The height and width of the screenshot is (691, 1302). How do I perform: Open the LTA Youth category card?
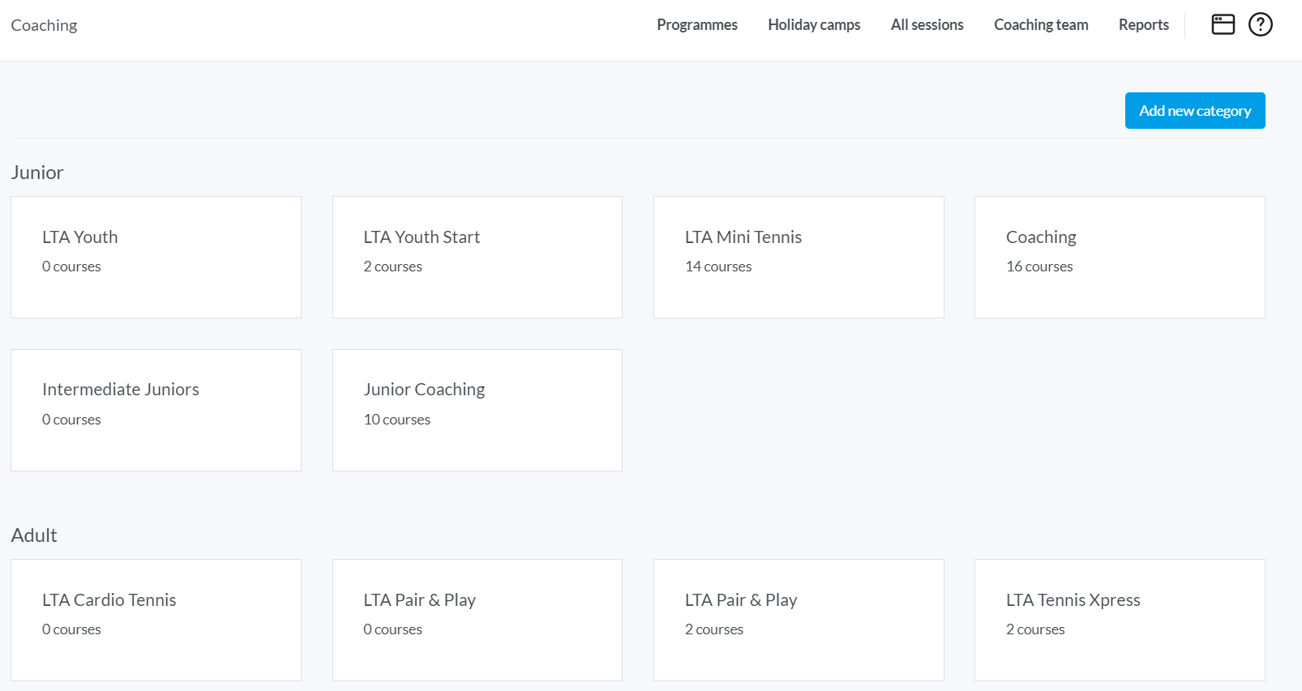tap(156, 257)
